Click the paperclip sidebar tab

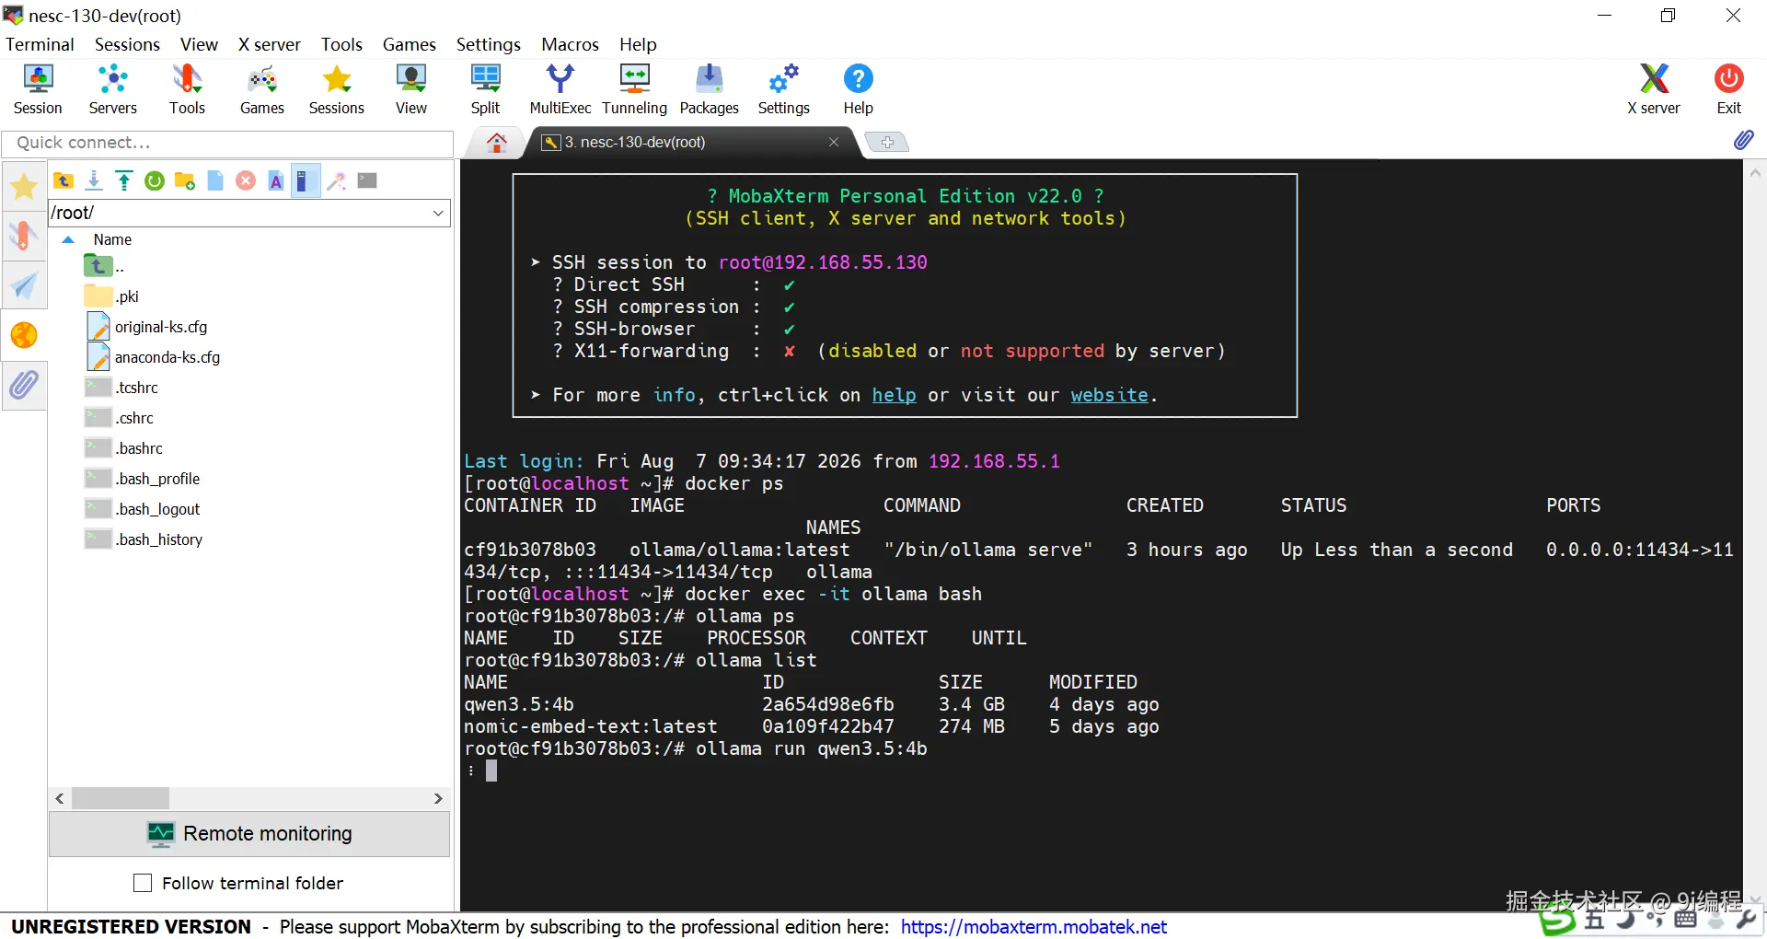click(24, 385)
